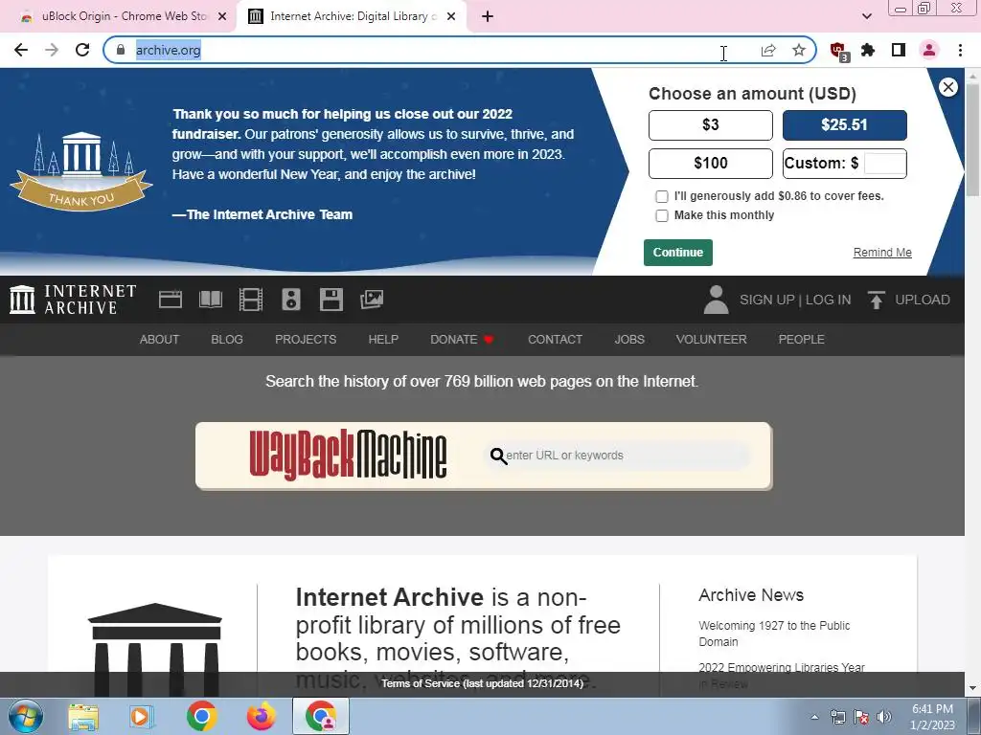Open the DONATE menu item
This screenshot has width=981, height=735.
462,340
